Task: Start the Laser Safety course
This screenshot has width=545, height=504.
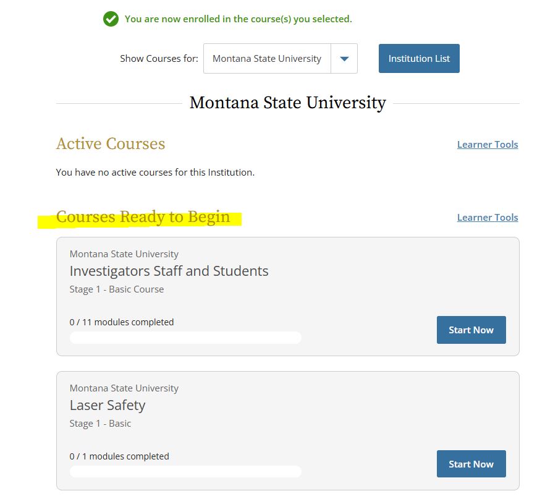Action: [x=471, y=464]
